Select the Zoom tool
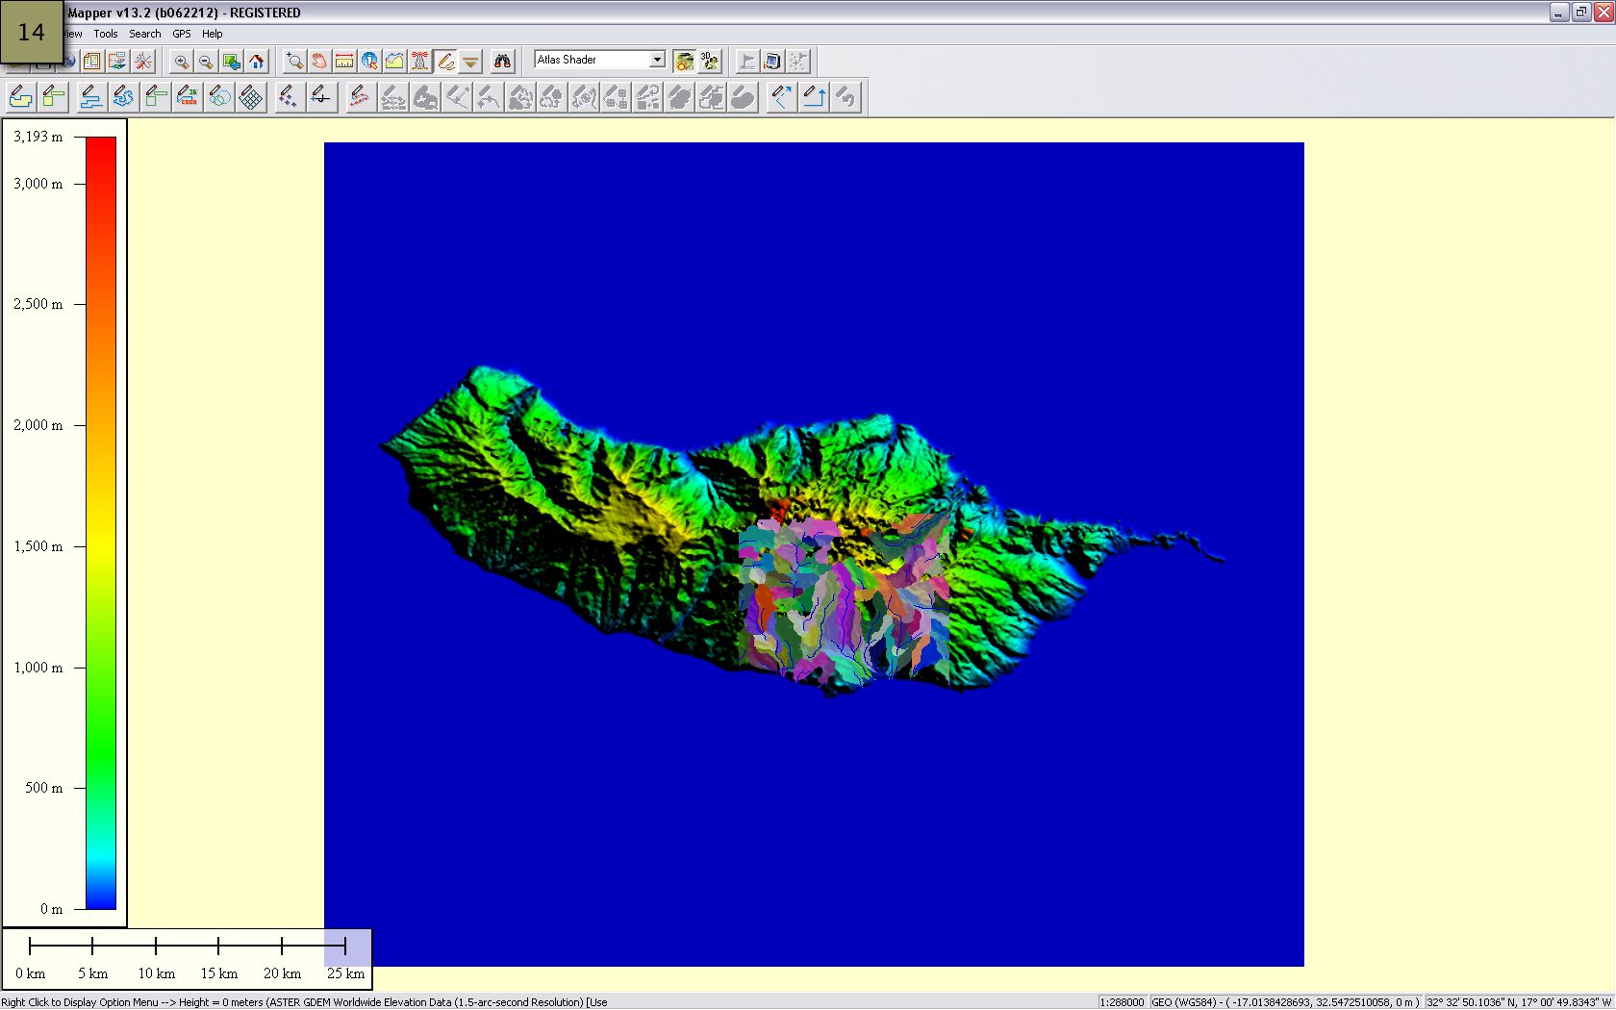Viewport: 1616px width, 1010px height. [294, 62]
